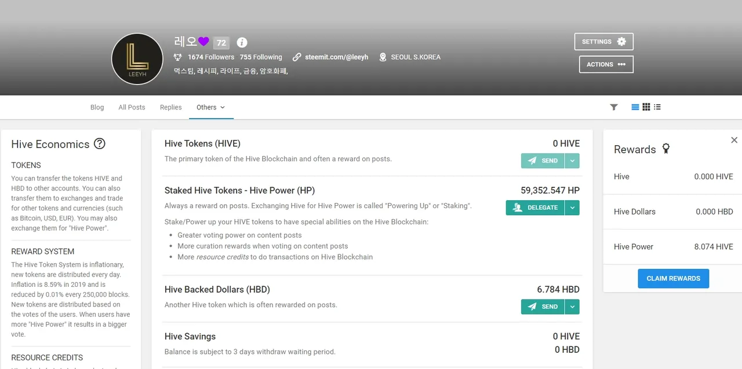Click the chain link icon before steemit.com
This screenshot has width=742, height=369.
297,57
